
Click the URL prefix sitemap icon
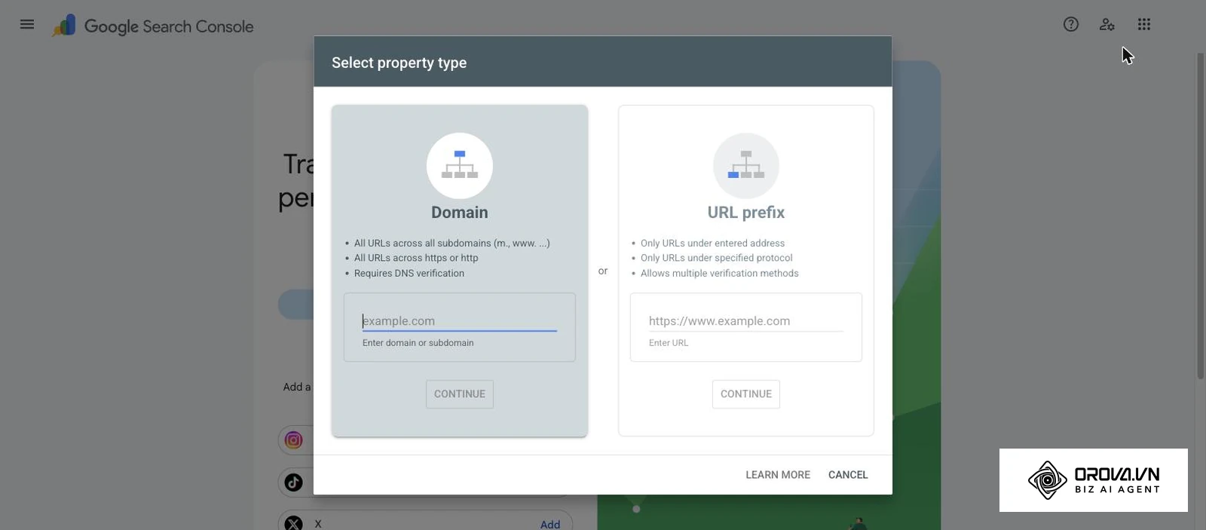click(x=746, y=165)
